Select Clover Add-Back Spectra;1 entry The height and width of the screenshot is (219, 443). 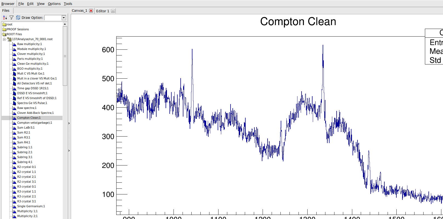coord(35,113)
